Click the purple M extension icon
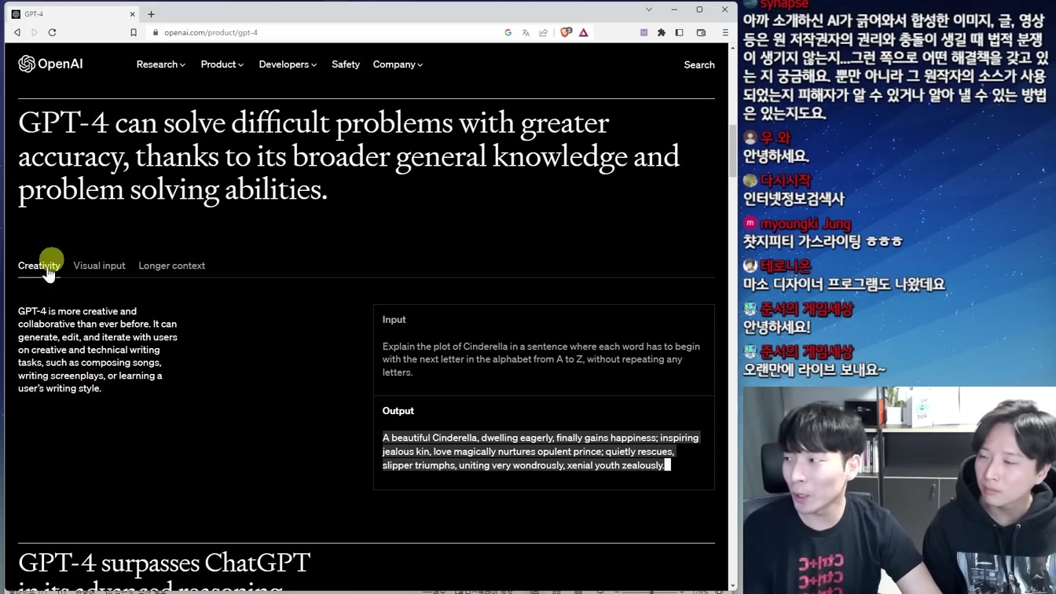The width and height of the screenshot is (1056, 594). pos(644,33)
